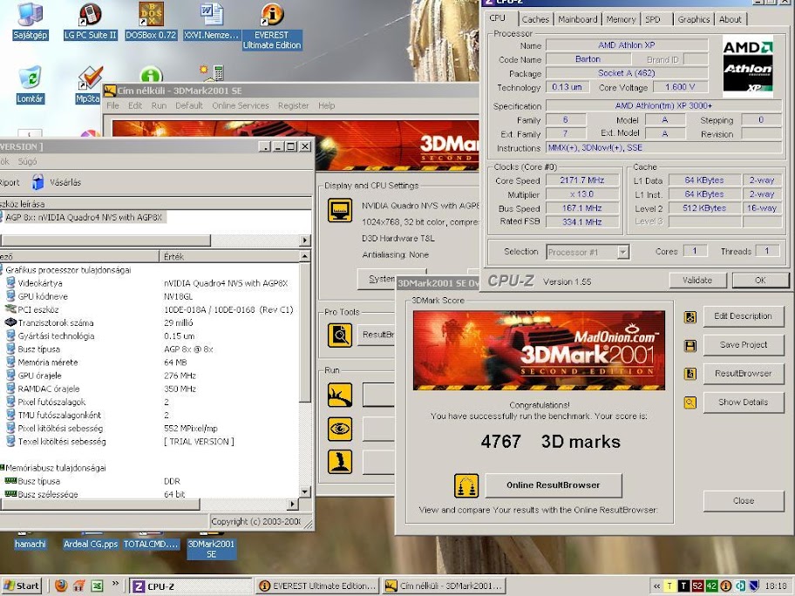795x596 pixels.
Task: Open the About tab in CPU-Z
Action: [x=730, y=19]
